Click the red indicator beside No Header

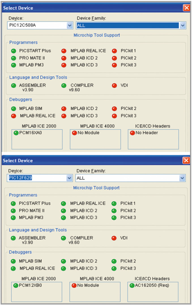[x=132, y=133]
